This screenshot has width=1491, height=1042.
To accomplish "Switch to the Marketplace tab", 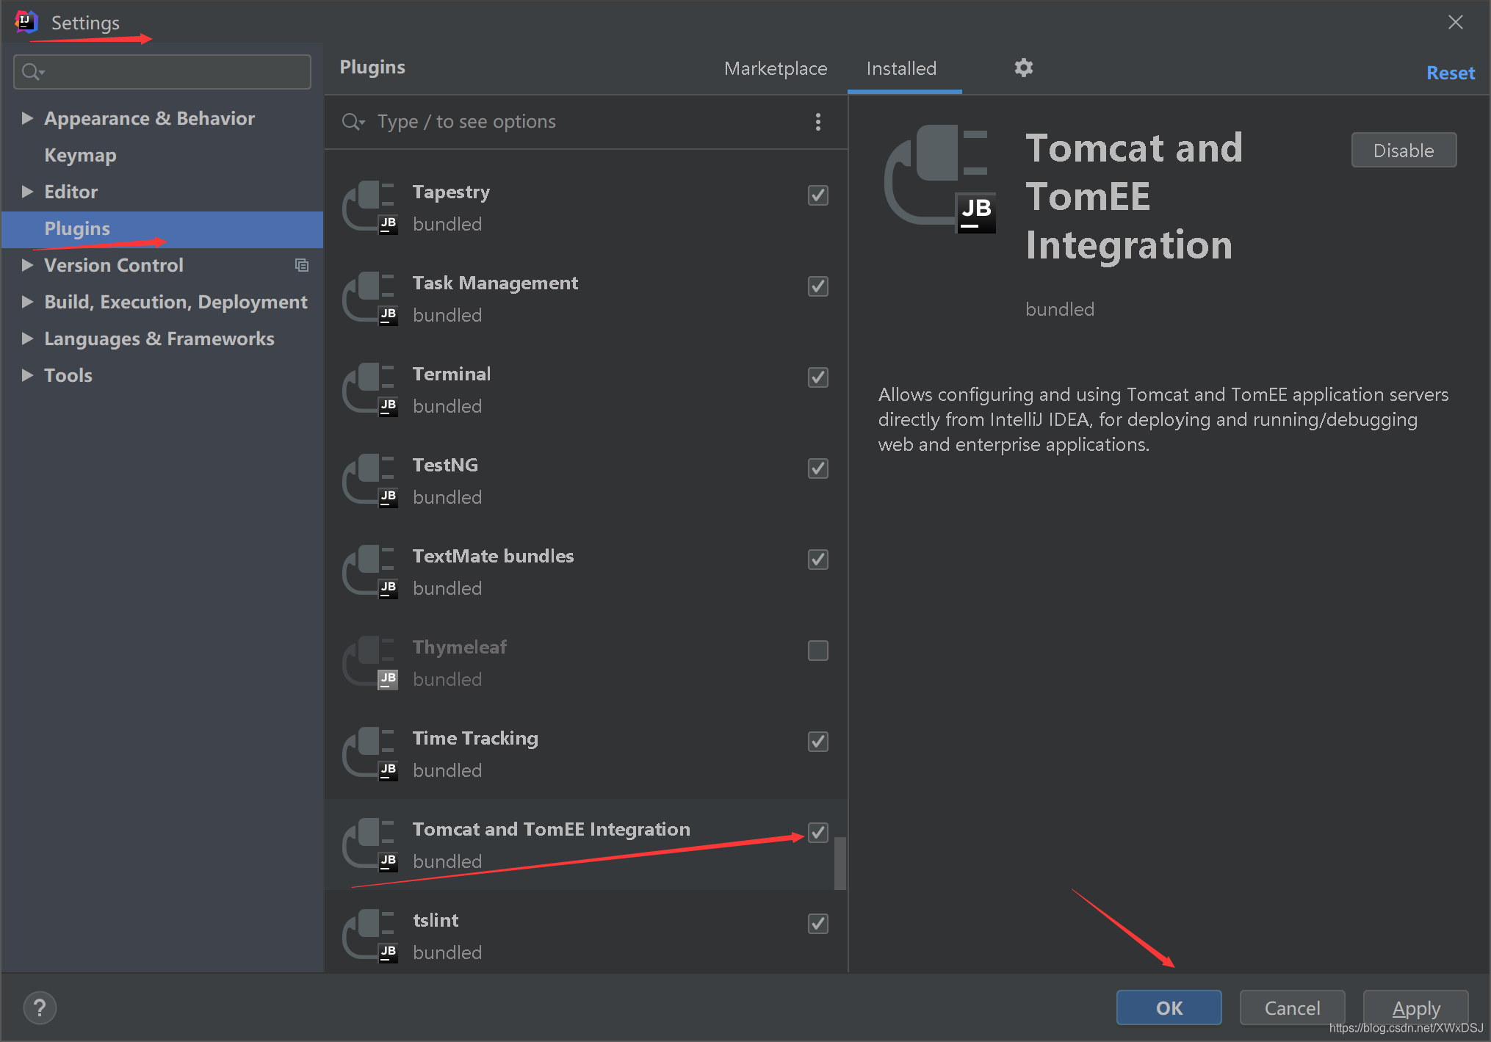I will 775,69.
